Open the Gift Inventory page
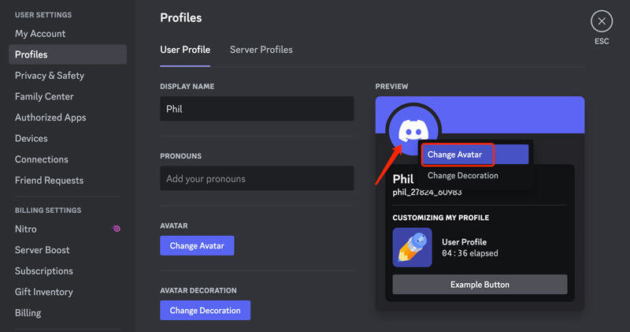Viewport: 630px width, 332px height. [x=44, y=292]
